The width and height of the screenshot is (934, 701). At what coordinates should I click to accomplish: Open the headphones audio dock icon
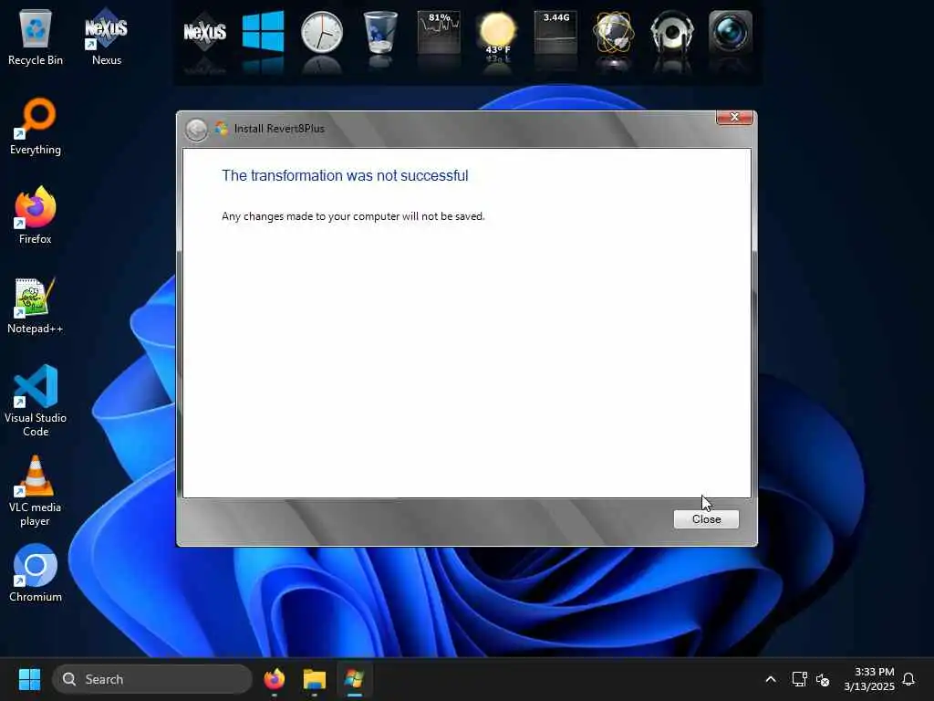coord(672,32)
